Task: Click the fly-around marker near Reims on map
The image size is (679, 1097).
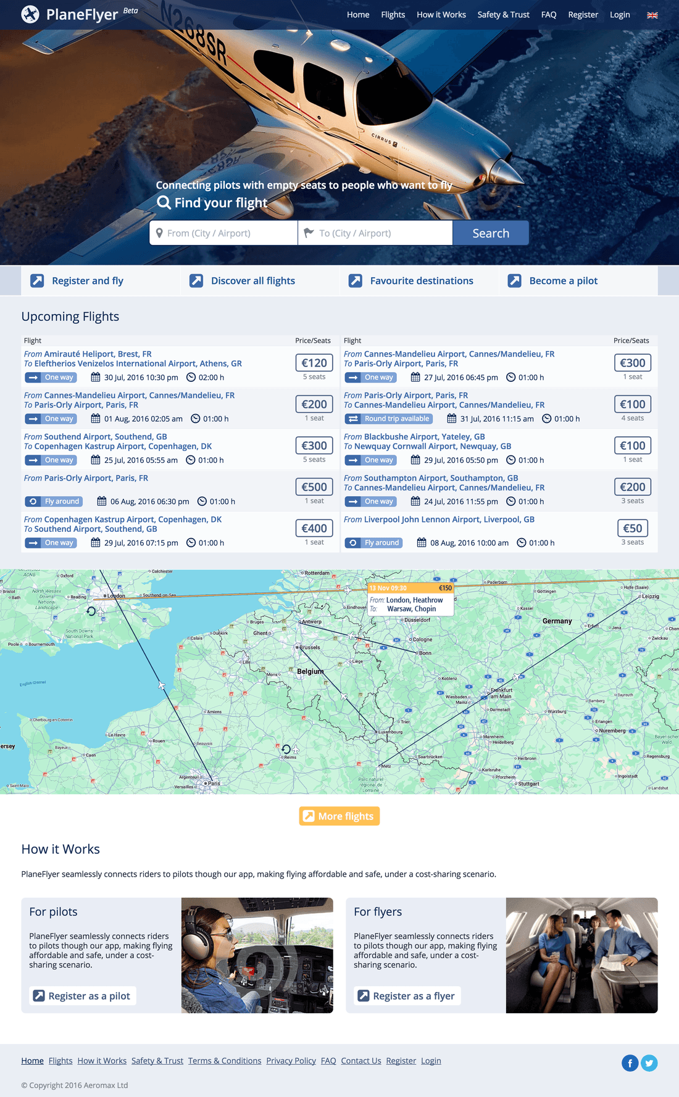Action: 286,749
